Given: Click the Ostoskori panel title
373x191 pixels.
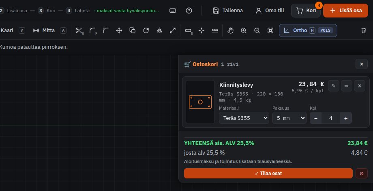Looking at the screenshot, I should (x=205, y=64).
